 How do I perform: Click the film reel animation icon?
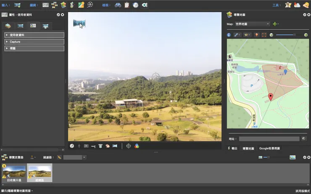(x=90, y=5)
